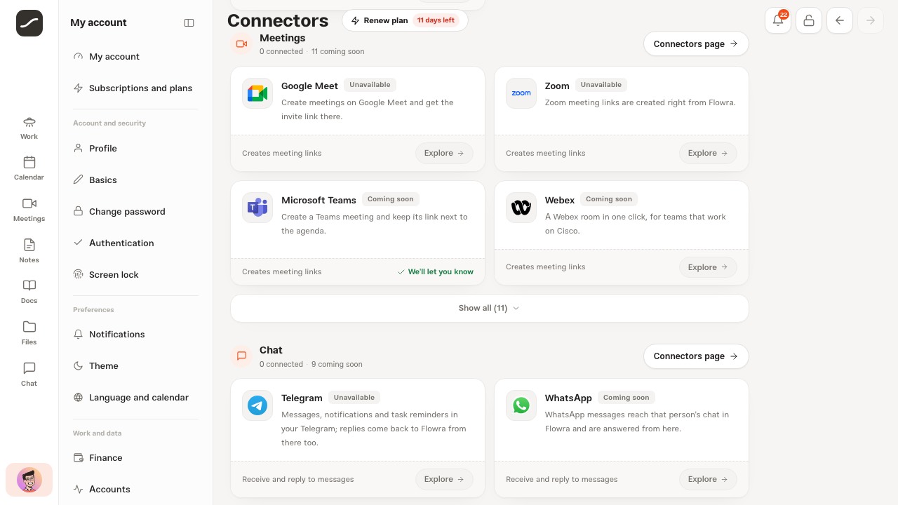Image resolution: width=898 pixels, height=505 pixels.
Task: Open Profile settings
Action: tap(135, 149)
